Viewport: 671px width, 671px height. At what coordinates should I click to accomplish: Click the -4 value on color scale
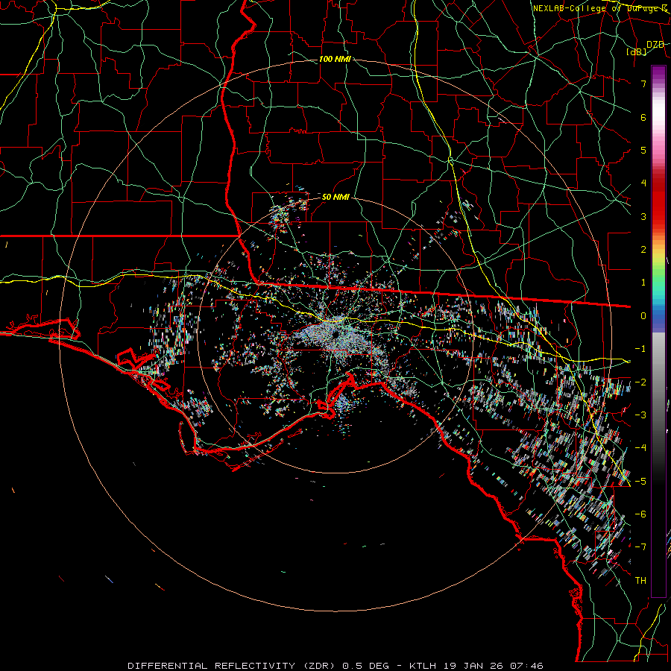(640, 448)
